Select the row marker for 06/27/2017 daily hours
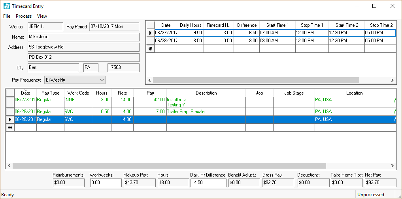402x199 pixels. click(150, 33)
